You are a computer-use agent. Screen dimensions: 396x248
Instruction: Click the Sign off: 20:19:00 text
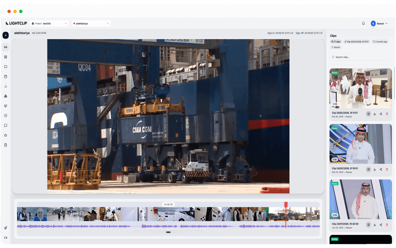309,33
